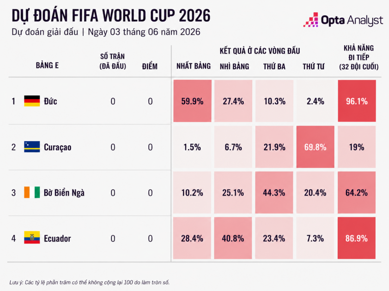Click the Khả Năng Đi Tiếp header
The height and width of the screenshot is (291, 389).
pyautogui.click(x=359, y=58)
